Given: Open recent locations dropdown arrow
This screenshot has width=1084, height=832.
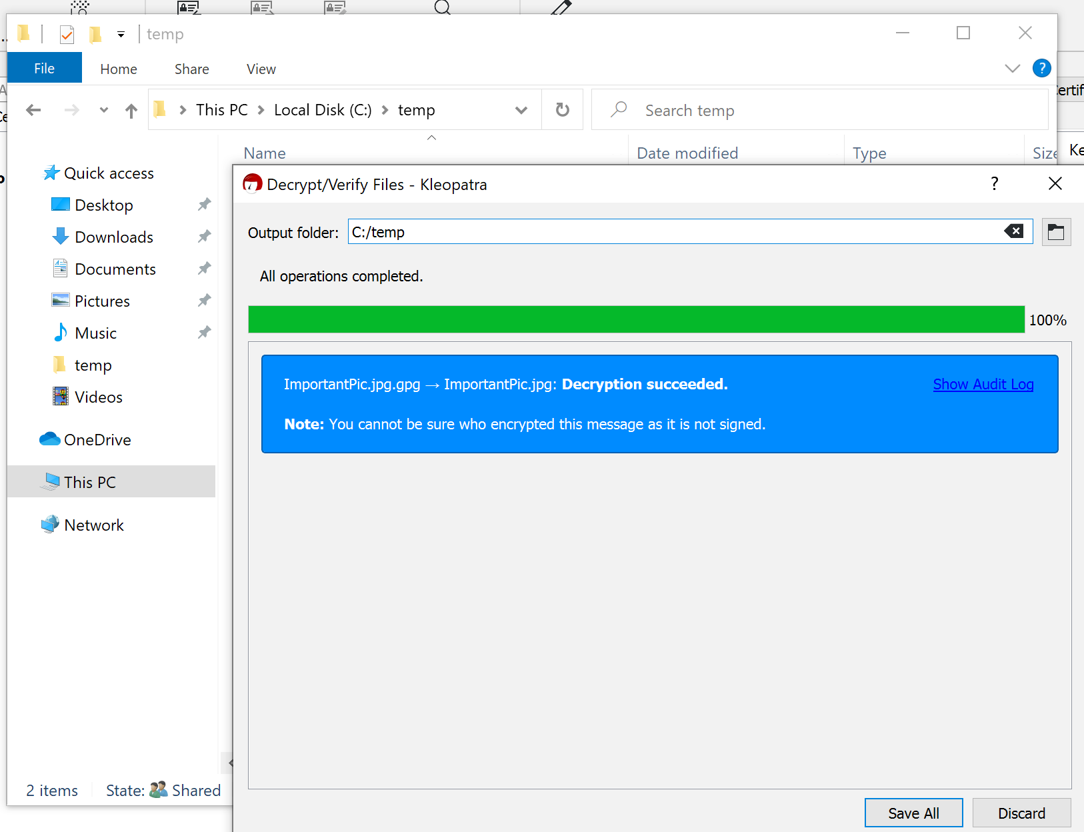Looking at the screenshot, I should pyautogui.click(x=103, y=110).
